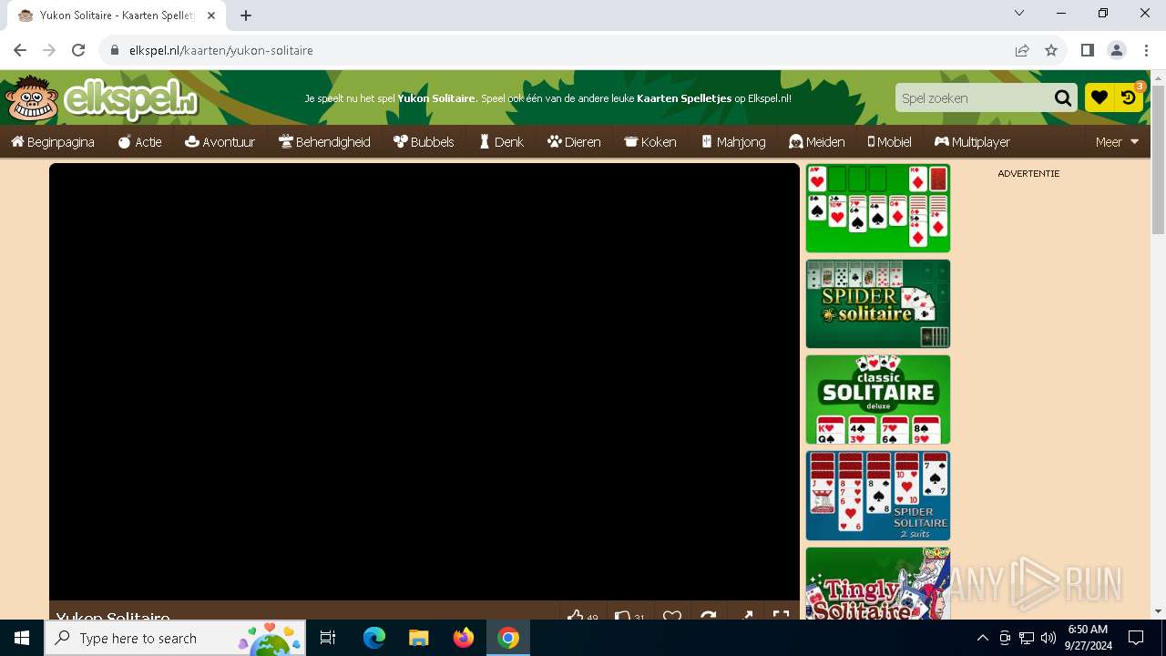Launch Microsoft Edge from taskbar
Screen dimensions: 1166x656
[374, 638]
